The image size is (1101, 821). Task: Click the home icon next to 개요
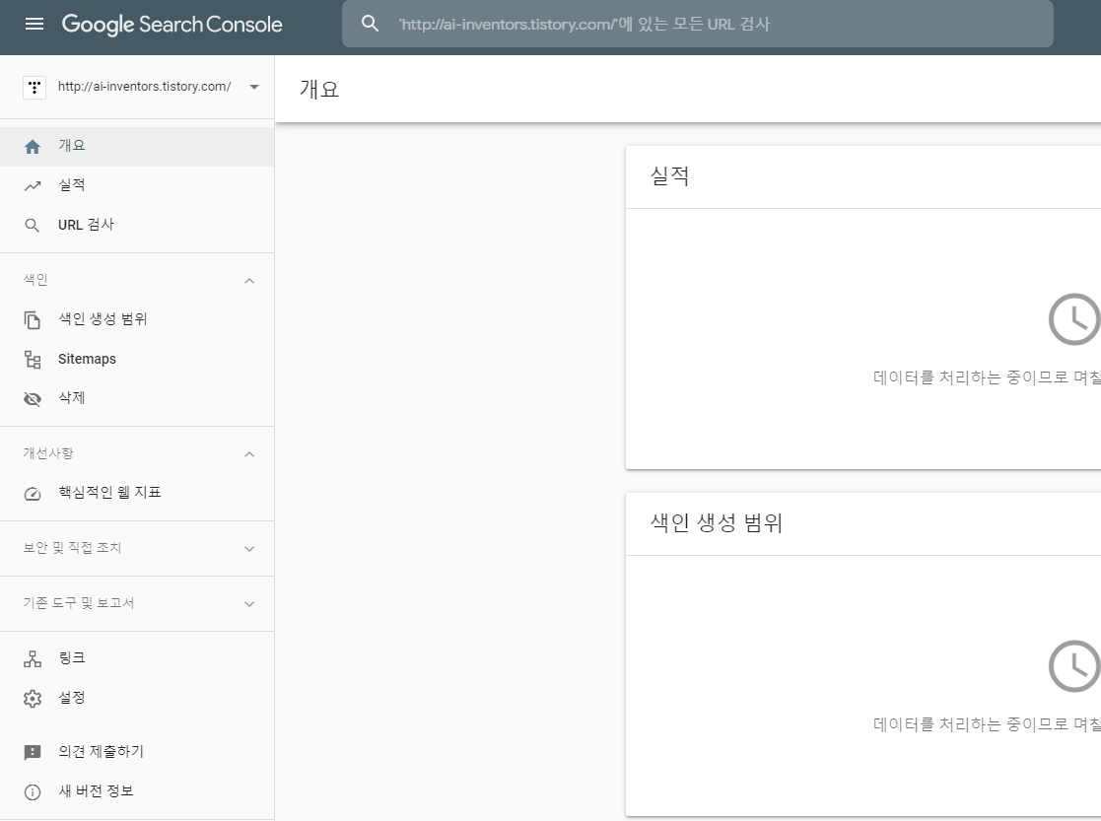[33, 146]
